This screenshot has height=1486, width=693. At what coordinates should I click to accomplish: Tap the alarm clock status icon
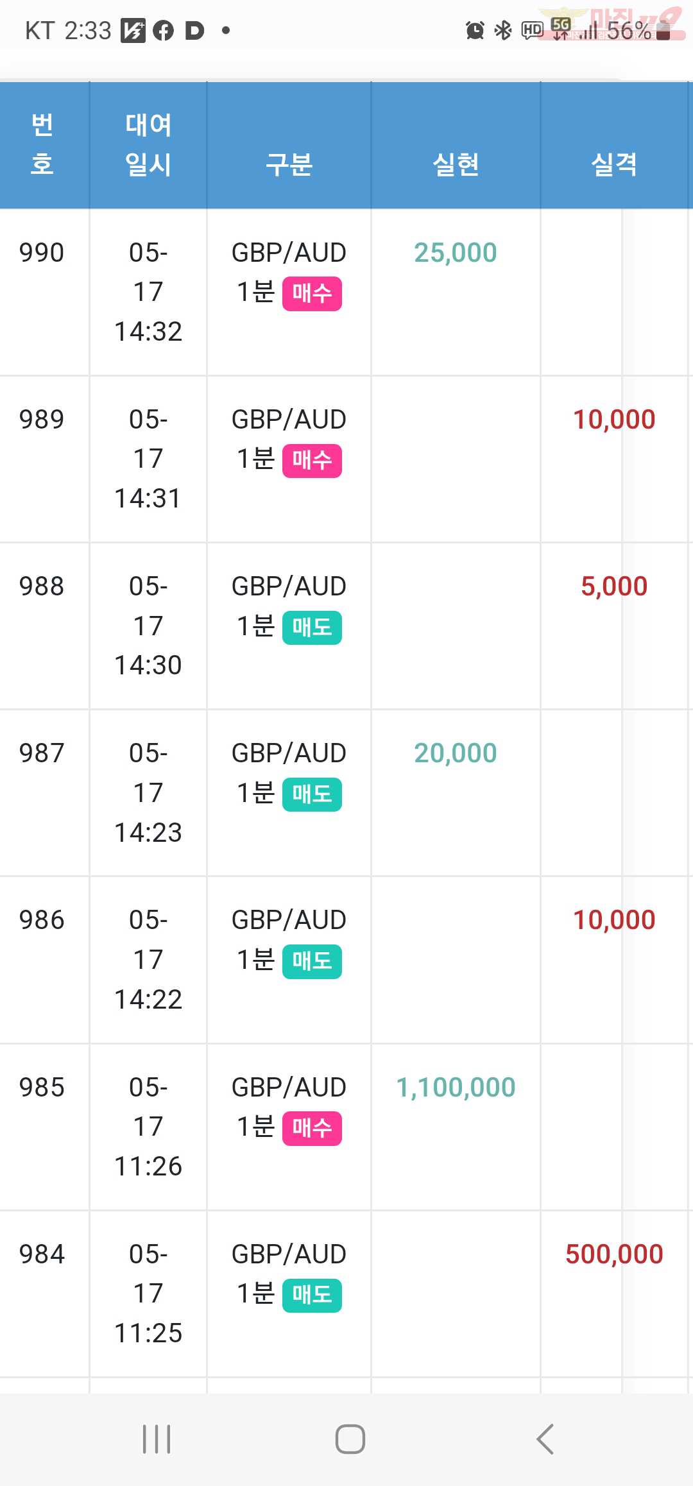[x=475, y=30]
